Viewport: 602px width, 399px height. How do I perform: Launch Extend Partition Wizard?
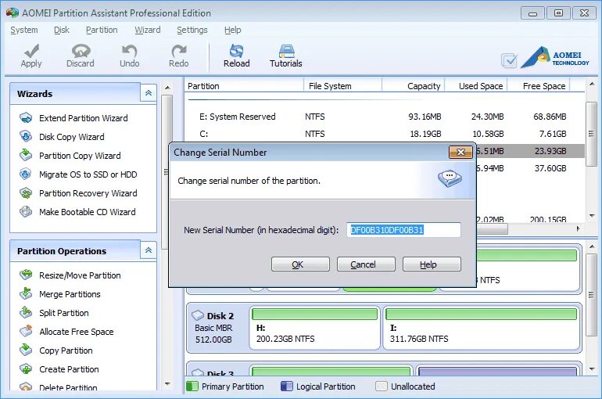pyautogui.click(x=84, y=118)
